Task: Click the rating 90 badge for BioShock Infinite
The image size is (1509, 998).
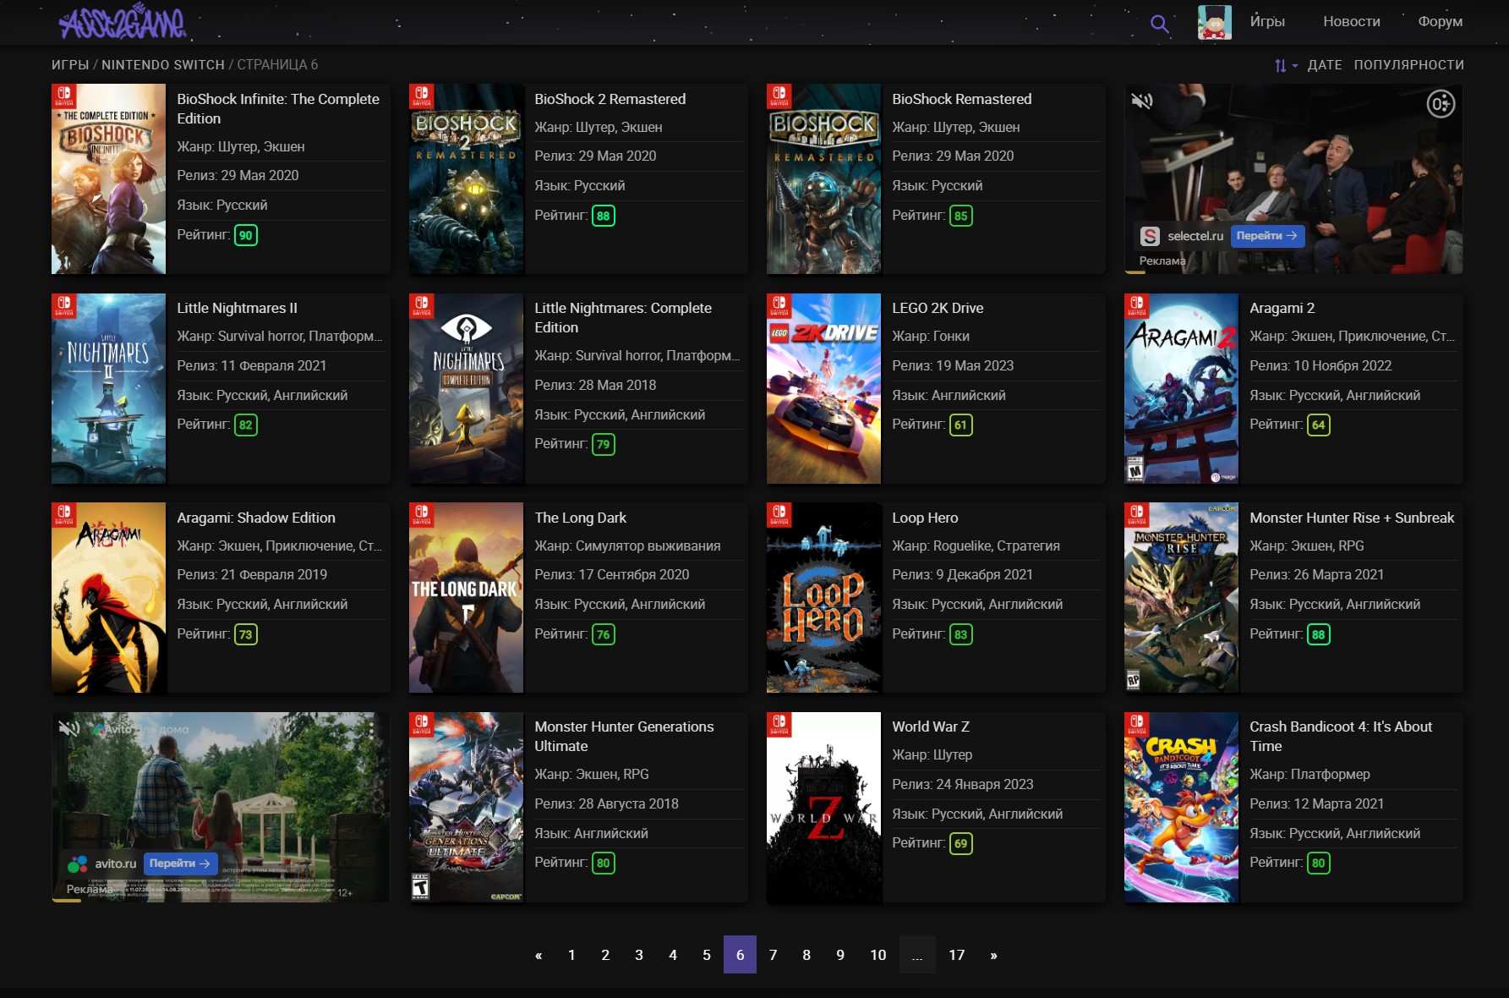Action: coord(246,235)
